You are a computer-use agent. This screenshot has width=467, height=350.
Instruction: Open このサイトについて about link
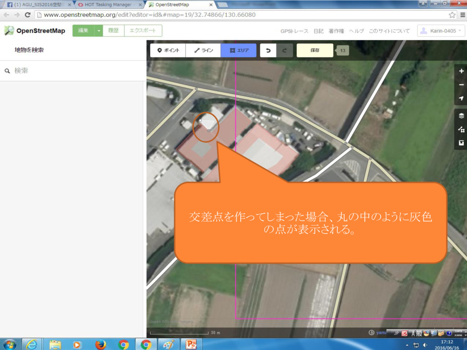coord(389,31)
